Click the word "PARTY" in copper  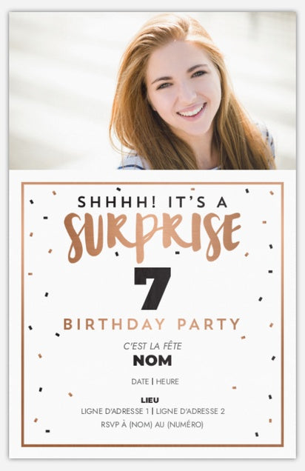pos(210,324)
